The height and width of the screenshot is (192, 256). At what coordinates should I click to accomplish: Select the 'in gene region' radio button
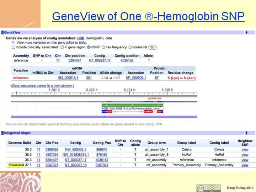(62, 47)
